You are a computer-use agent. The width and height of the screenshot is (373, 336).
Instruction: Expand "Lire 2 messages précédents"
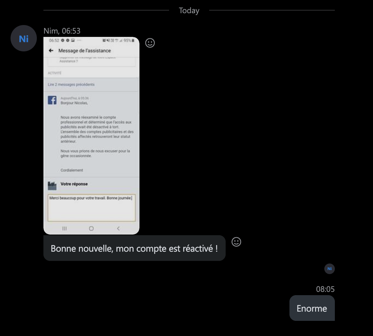pos(71,85)
